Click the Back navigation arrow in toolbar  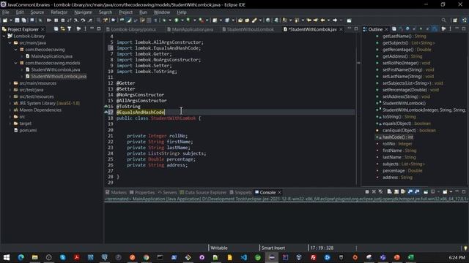tap(322, 20)
